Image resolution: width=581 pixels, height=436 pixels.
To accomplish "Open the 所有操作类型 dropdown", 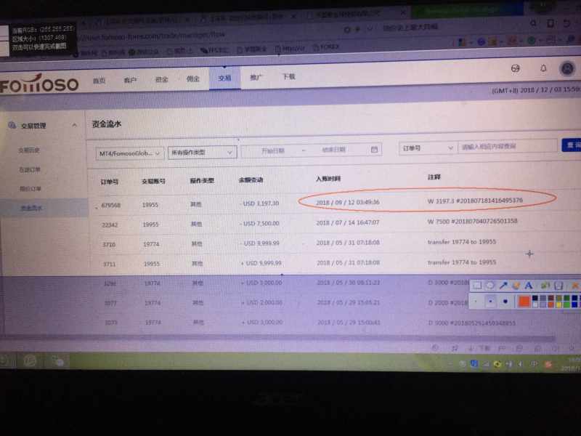I will tap(202, 152).
